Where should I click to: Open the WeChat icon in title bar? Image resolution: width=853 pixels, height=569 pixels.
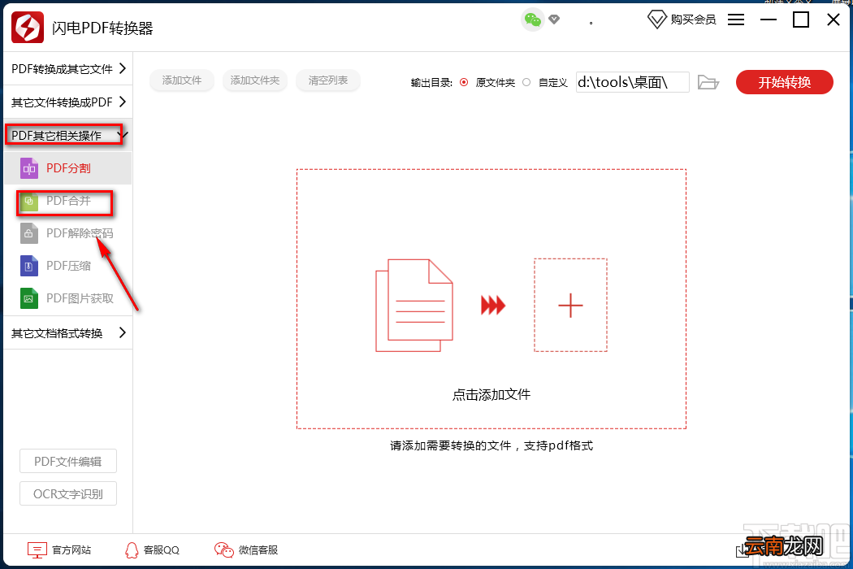(533, 20)
